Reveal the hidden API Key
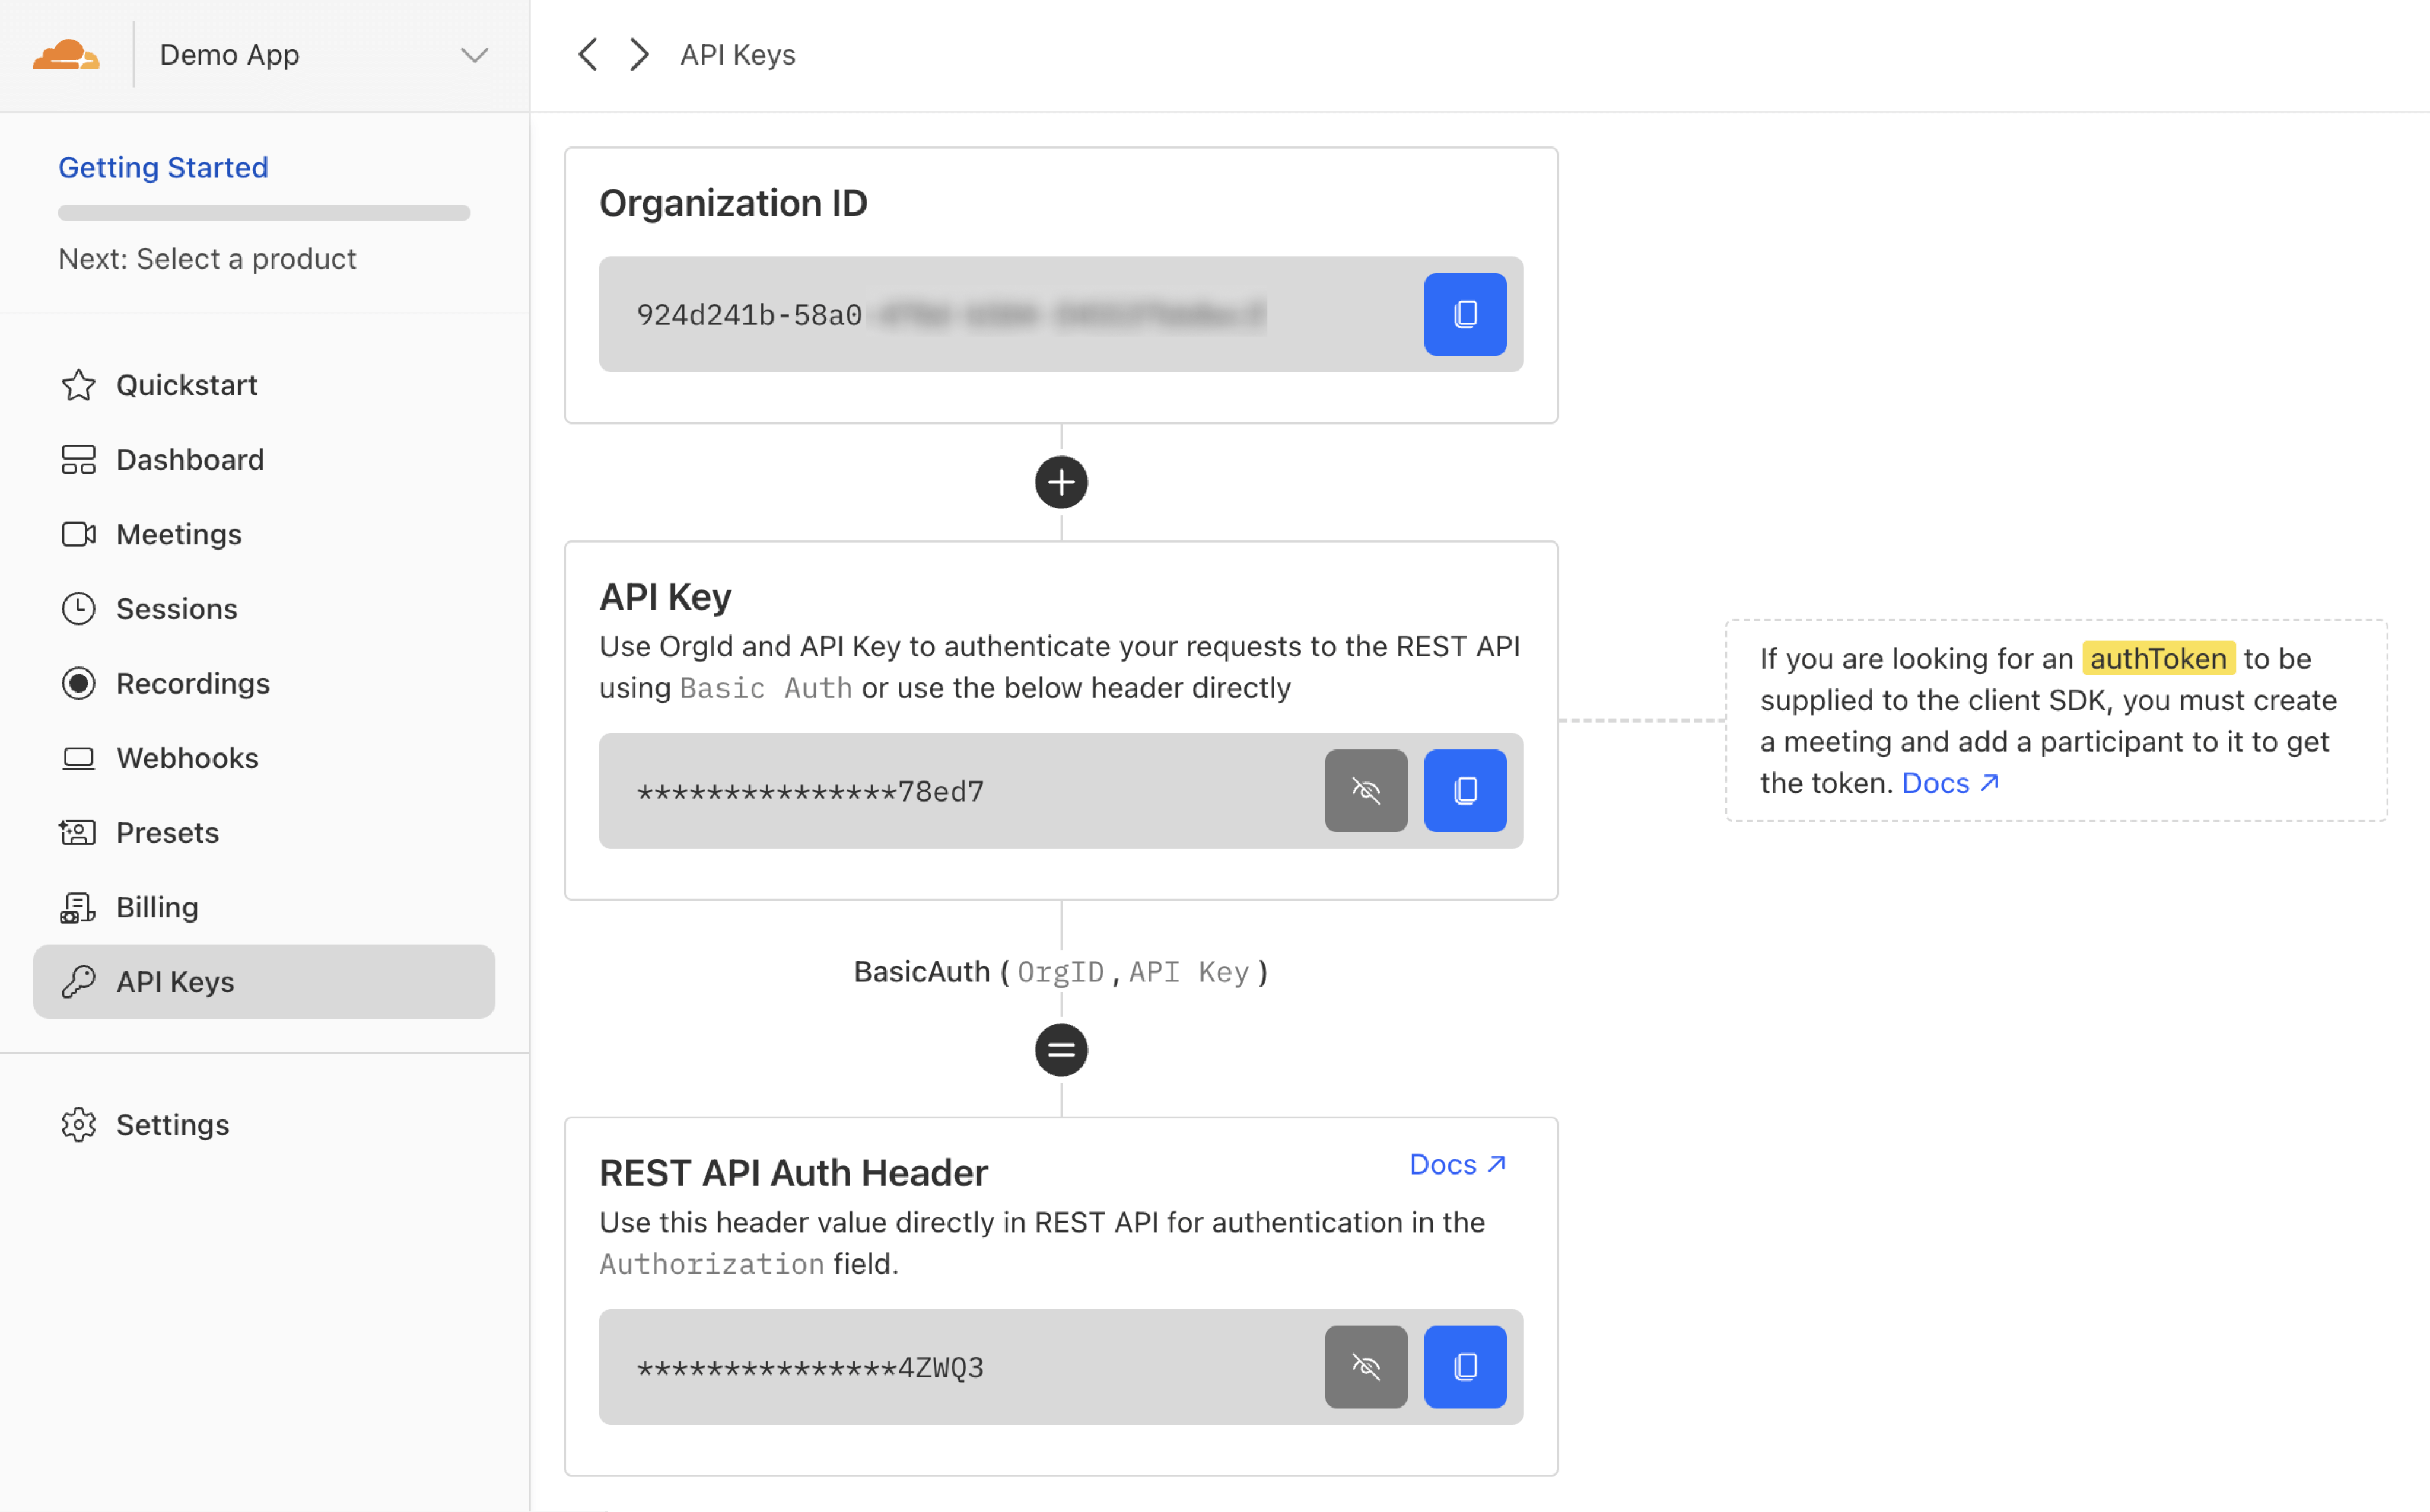The height and width of the screenshot is (1512, 2430). tap(1366, 791)
